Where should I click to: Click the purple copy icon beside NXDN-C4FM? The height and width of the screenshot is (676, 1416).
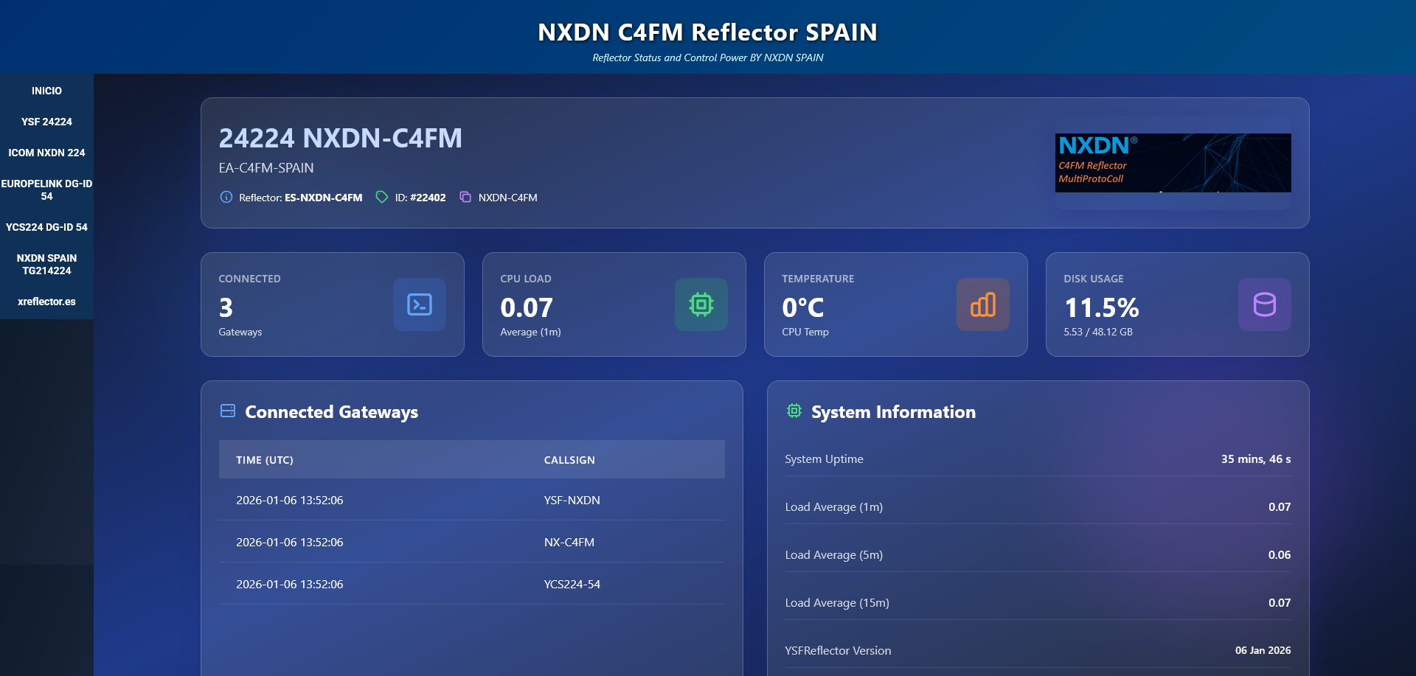tap(465, 197)
